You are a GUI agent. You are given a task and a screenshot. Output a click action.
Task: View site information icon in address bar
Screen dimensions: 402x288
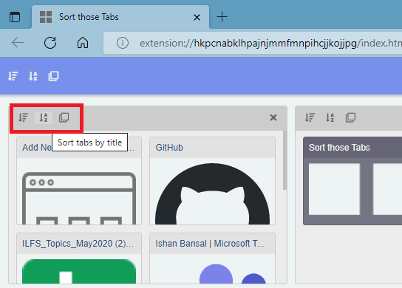pyautogui.click(x=123, y=43)
